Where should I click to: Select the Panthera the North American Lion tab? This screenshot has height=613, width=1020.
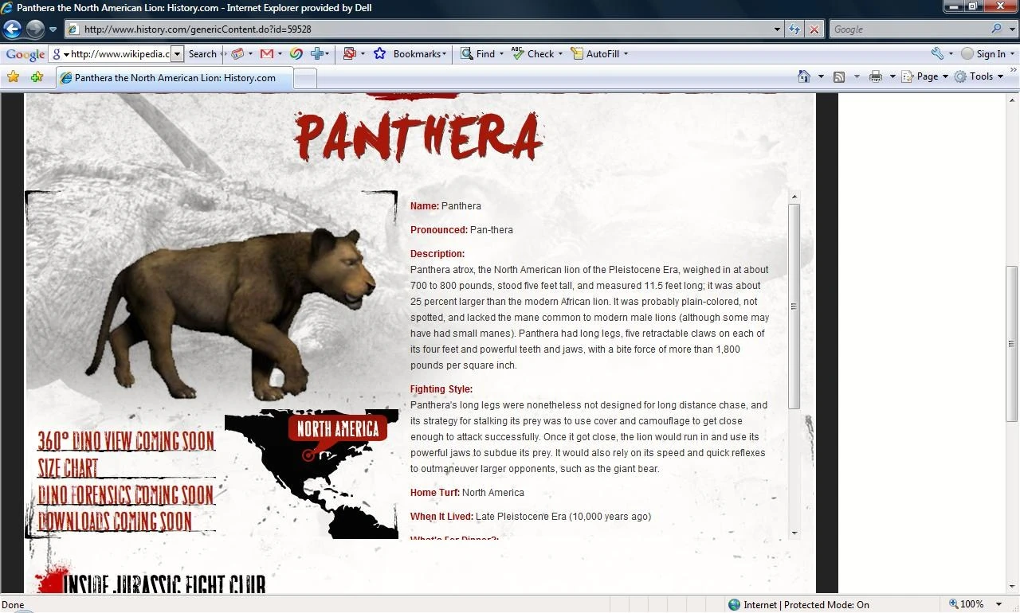coord(175,78)
